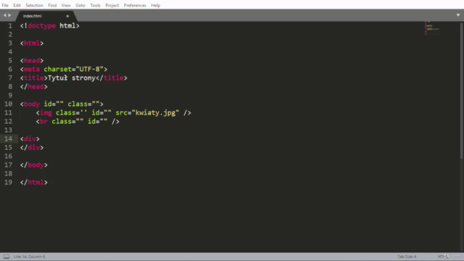Open the Selection menu
The width and height of the screenshot is (464, 261).
(x=34, y=5)
